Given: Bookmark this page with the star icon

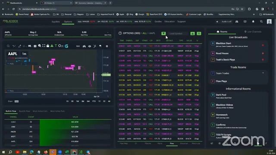Looking at the screenshot, I should [x=242, y=9].
